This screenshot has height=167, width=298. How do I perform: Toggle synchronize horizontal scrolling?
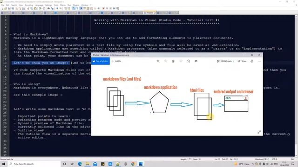[x=69, y=8]
